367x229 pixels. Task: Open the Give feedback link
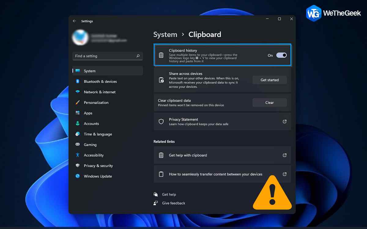173,203
